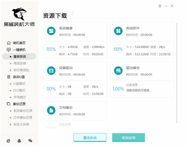This screenshot has height=147, width=187.
Task: Select 离线安装 in the sidebar
Action: click(20, 63)
